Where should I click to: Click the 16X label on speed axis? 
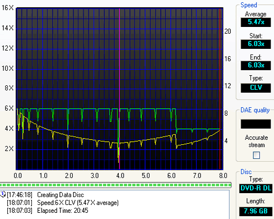(7, 8)
